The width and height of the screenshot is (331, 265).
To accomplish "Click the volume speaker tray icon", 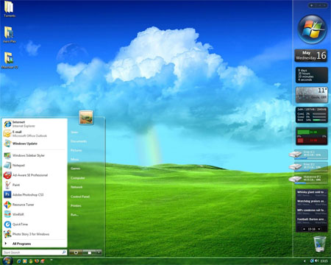I will [317, 261].
